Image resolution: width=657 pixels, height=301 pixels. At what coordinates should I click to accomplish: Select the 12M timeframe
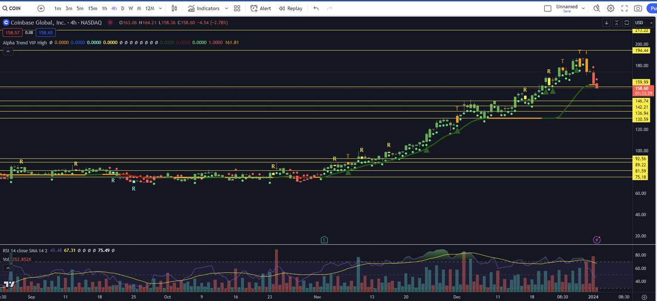coord(149,8)
